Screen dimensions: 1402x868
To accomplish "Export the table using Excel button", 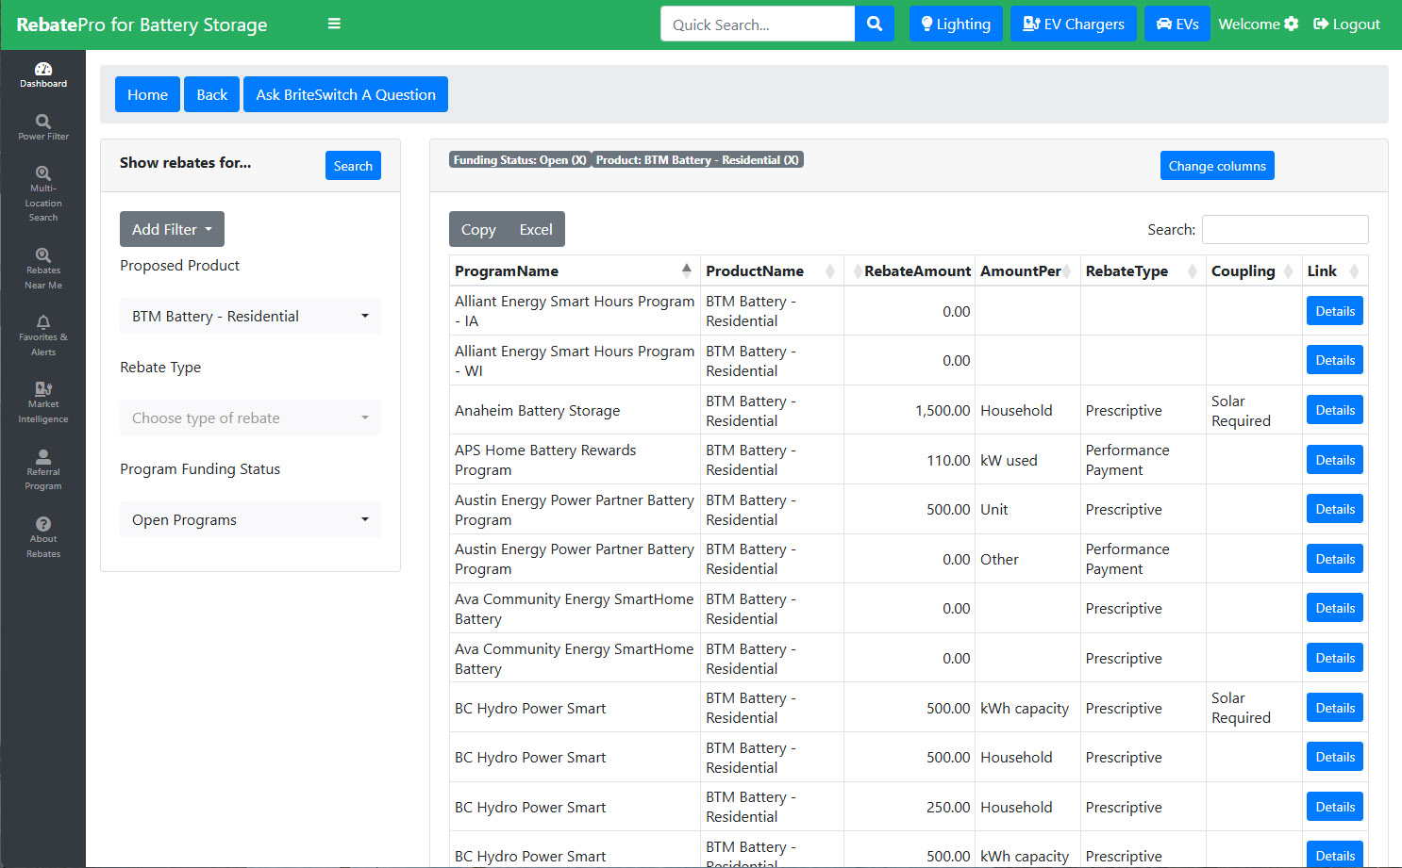I will (536, 229).
